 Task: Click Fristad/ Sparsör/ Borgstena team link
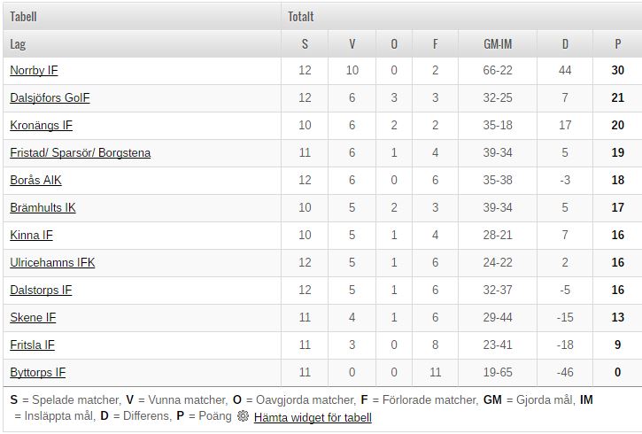pos(80,152)
